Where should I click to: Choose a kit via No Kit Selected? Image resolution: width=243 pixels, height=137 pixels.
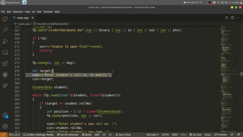point(68,135)
